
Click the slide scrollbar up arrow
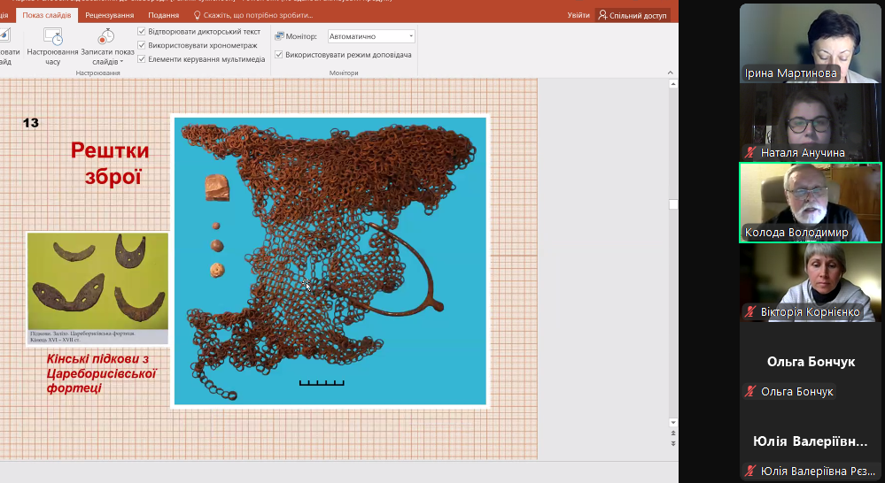[672, 84]
